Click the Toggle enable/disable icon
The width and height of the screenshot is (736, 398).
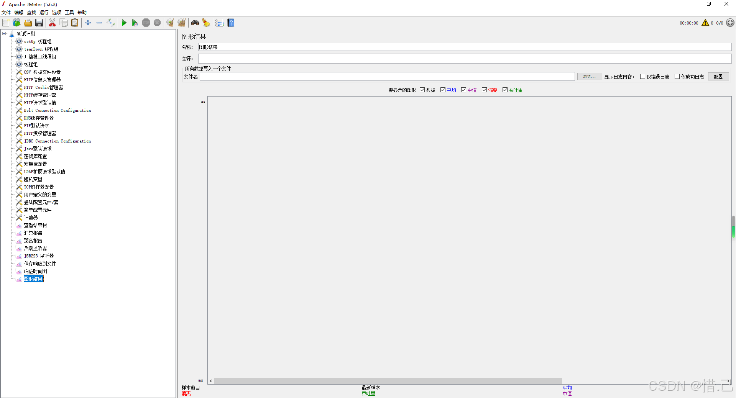pos(111,23)
